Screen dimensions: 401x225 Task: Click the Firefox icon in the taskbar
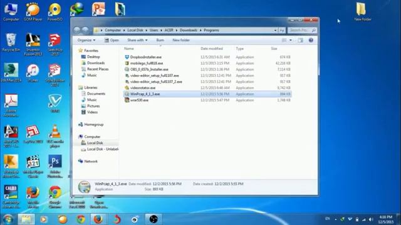[x=98, y=219]
